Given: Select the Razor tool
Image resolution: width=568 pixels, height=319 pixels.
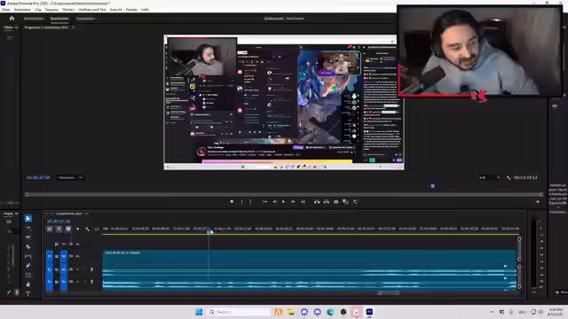Looking at the screenshot, I should click(28, 246).
